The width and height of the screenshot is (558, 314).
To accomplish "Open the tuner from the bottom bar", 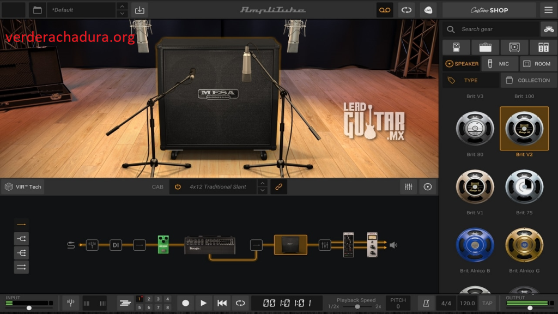I will (x=70, y=303).
